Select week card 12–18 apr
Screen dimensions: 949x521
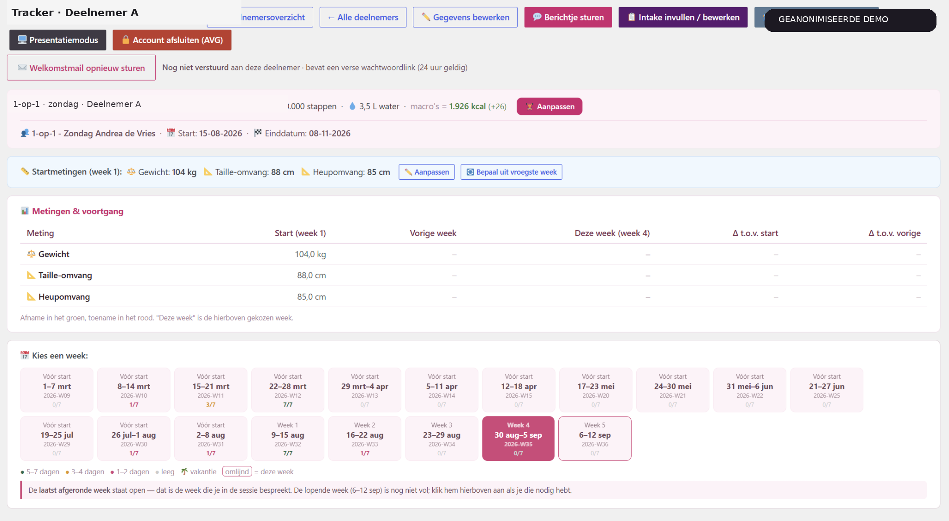pyautogui.click(x=519, y=390)
